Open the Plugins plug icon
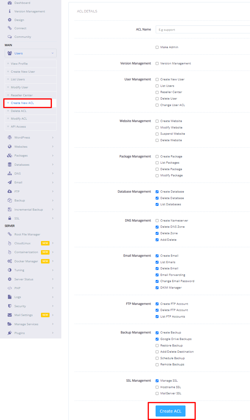This screenshot has height=420, width=250. [10, 333]
